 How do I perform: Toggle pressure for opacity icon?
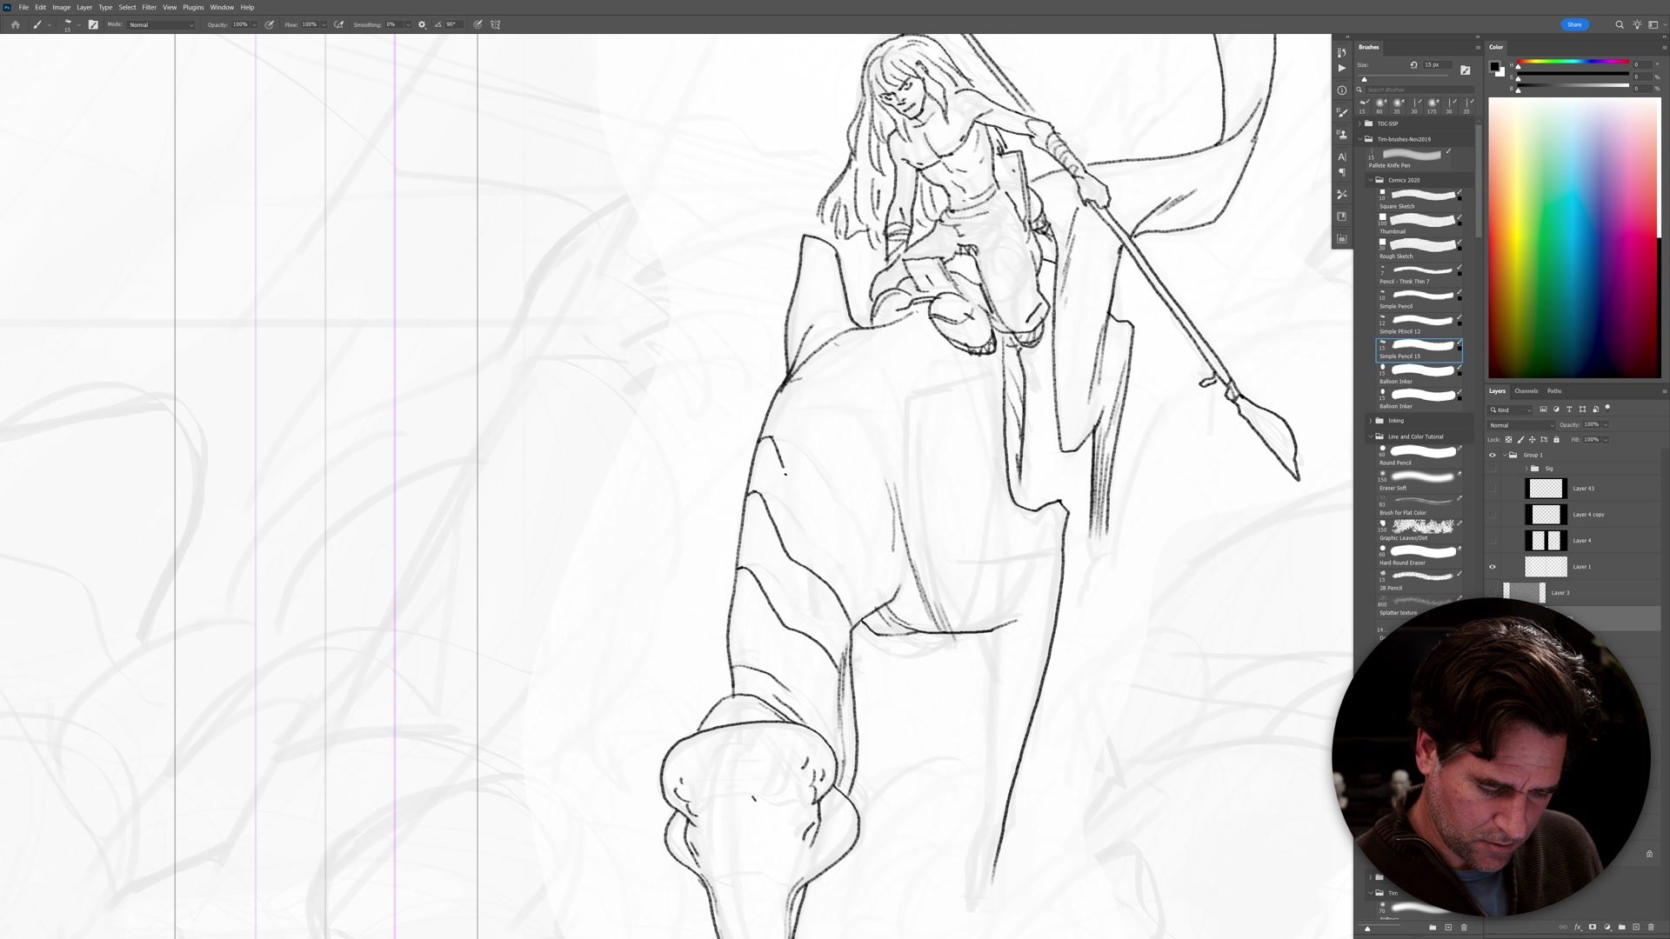[x=270, y=24]
